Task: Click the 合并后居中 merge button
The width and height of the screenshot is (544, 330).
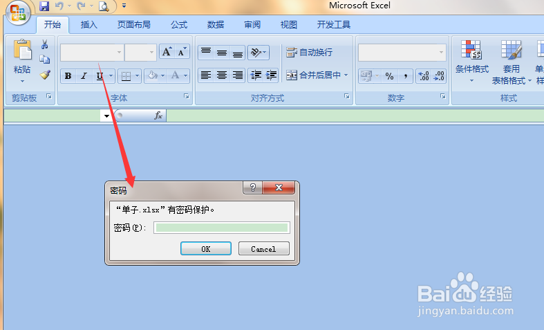Action: [314, 75]
